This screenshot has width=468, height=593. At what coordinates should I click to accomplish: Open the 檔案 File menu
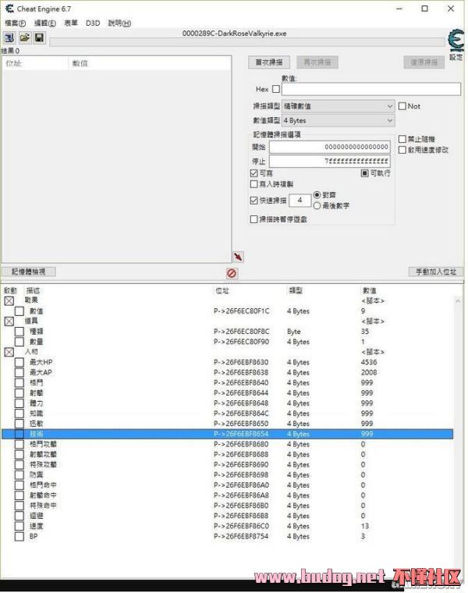point(15,23)
